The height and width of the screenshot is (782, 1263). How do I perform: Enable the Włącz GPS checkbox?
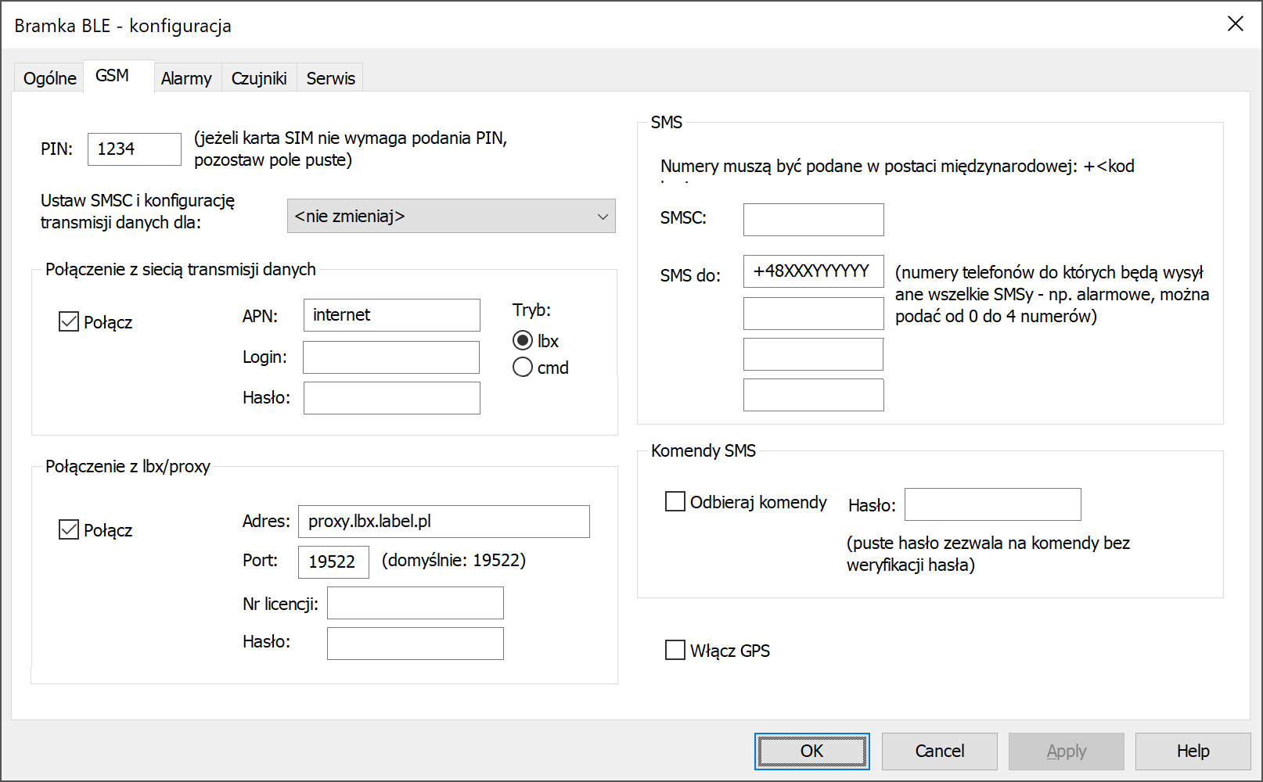coord(675,650)
